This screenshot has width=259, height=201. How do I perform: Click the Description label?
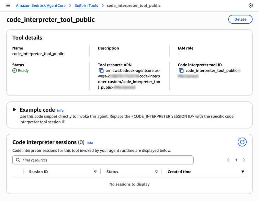pos(108,48)
